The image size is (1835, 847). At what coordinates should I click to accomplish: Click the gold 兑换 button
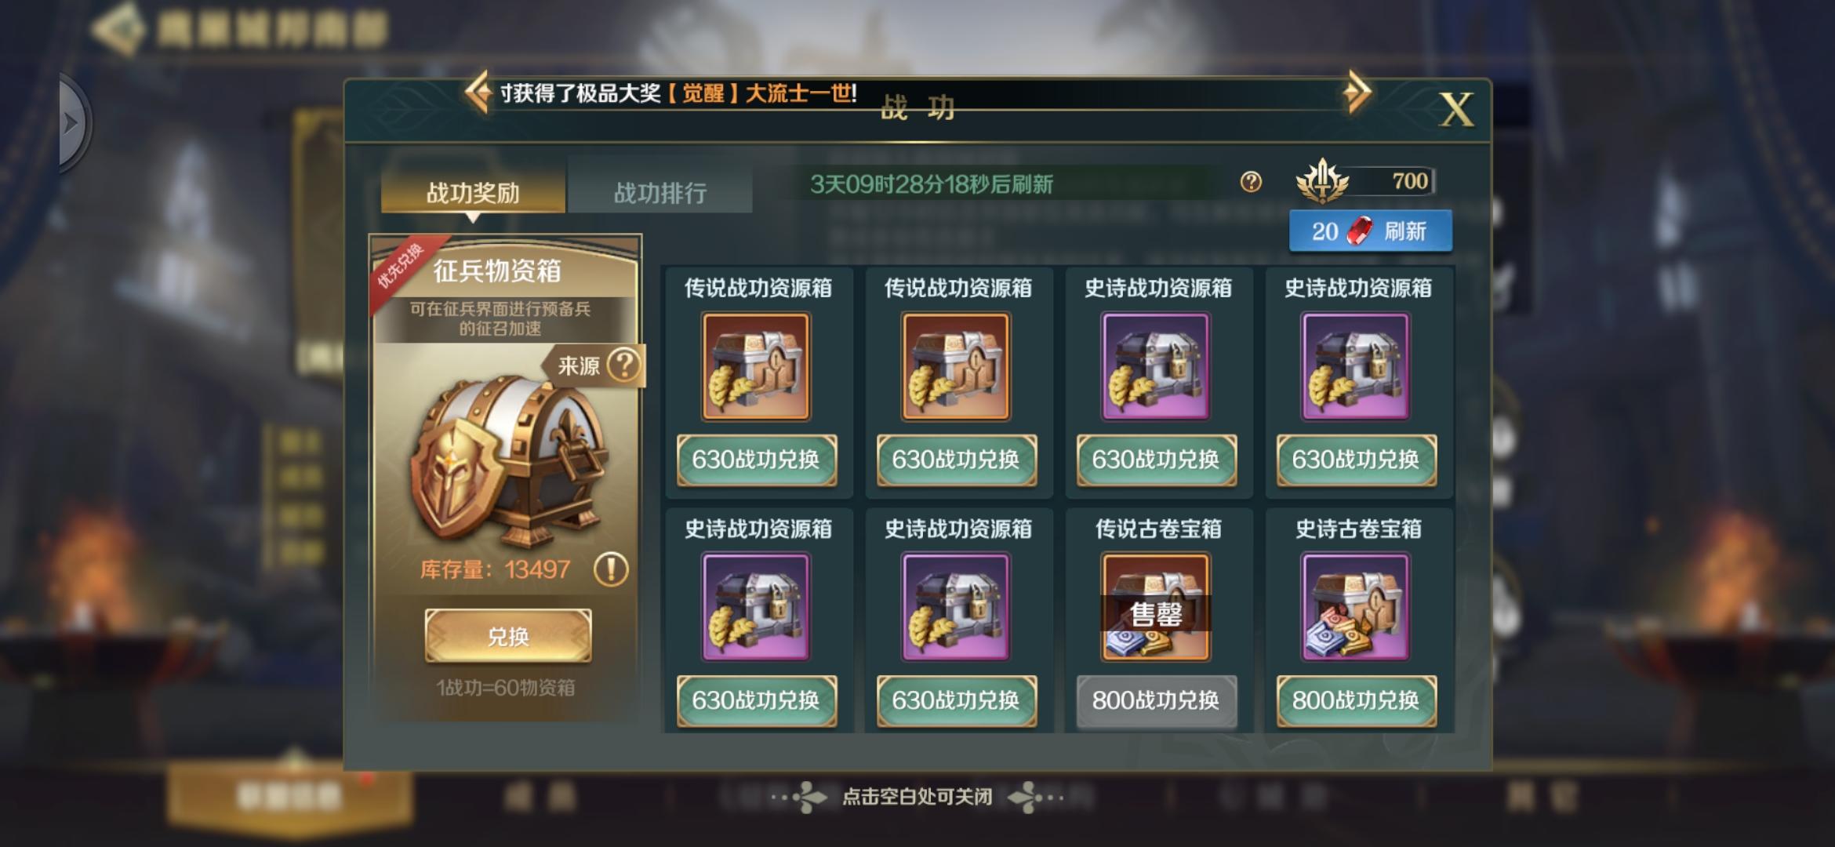[x=508, y=636]
